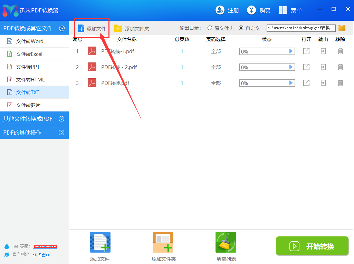The image size is (354, 264).
Task: Start conversion via PDF转换-1.pdf progress bar arrow
Action: tap(291, 51)
